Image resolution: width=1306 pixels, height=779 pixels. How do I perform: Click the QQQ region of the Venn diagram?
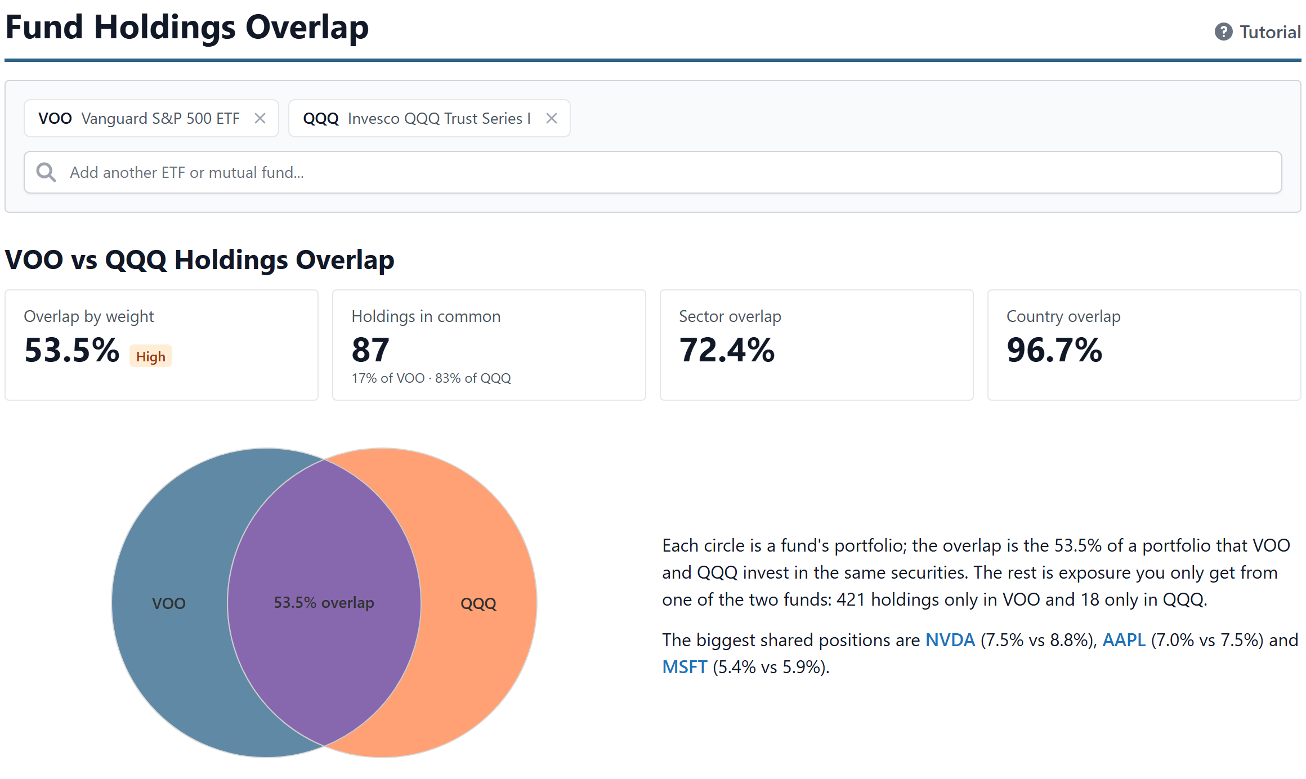click(478, 603)
